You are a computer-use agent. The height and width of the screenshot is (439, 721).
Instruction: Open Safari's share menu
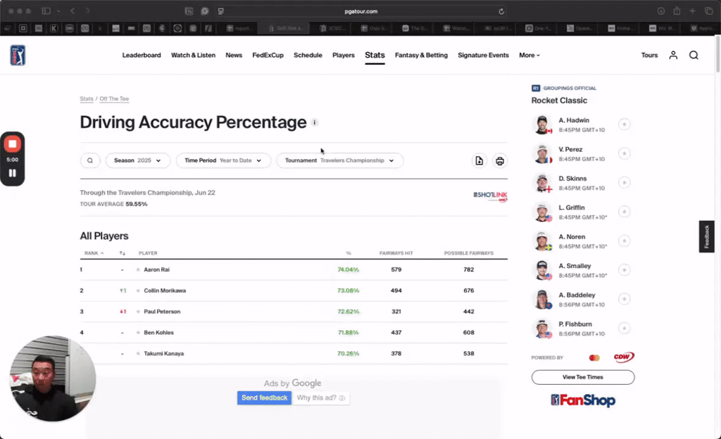(677, 11)
